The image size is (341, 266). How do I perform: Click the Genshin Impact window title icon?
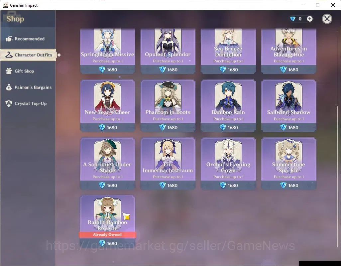[6, 5]
